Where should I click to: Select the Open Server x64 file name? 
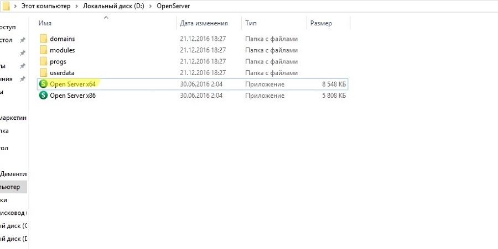click(72, 84)
